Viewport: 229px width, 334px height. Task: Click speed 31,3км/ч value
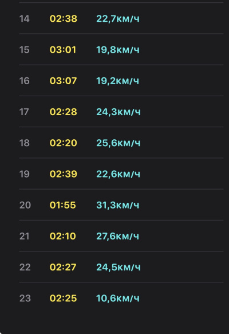tap(118, 205)
